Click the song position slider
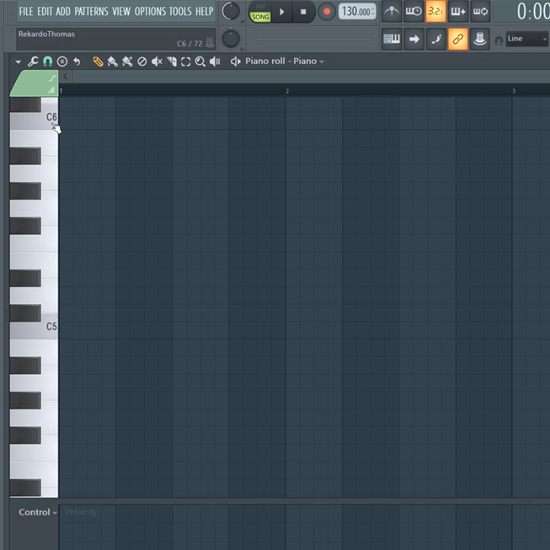The height and width of the screenshot is (550, 550). (314, 40)
